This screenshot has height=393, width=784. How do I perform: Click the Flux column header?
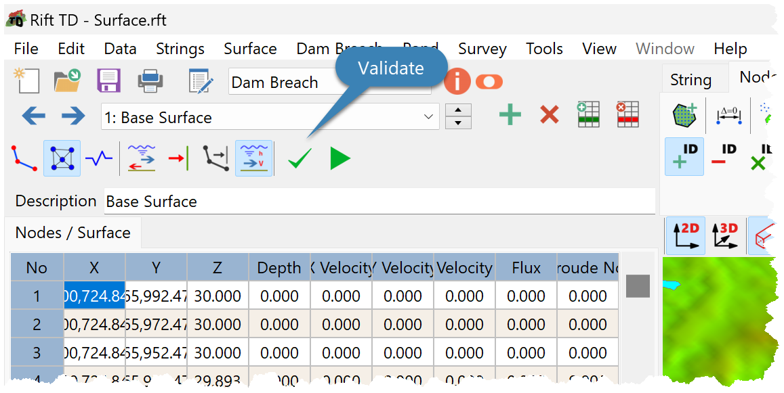pyautogui.click(x=526, y=268)
